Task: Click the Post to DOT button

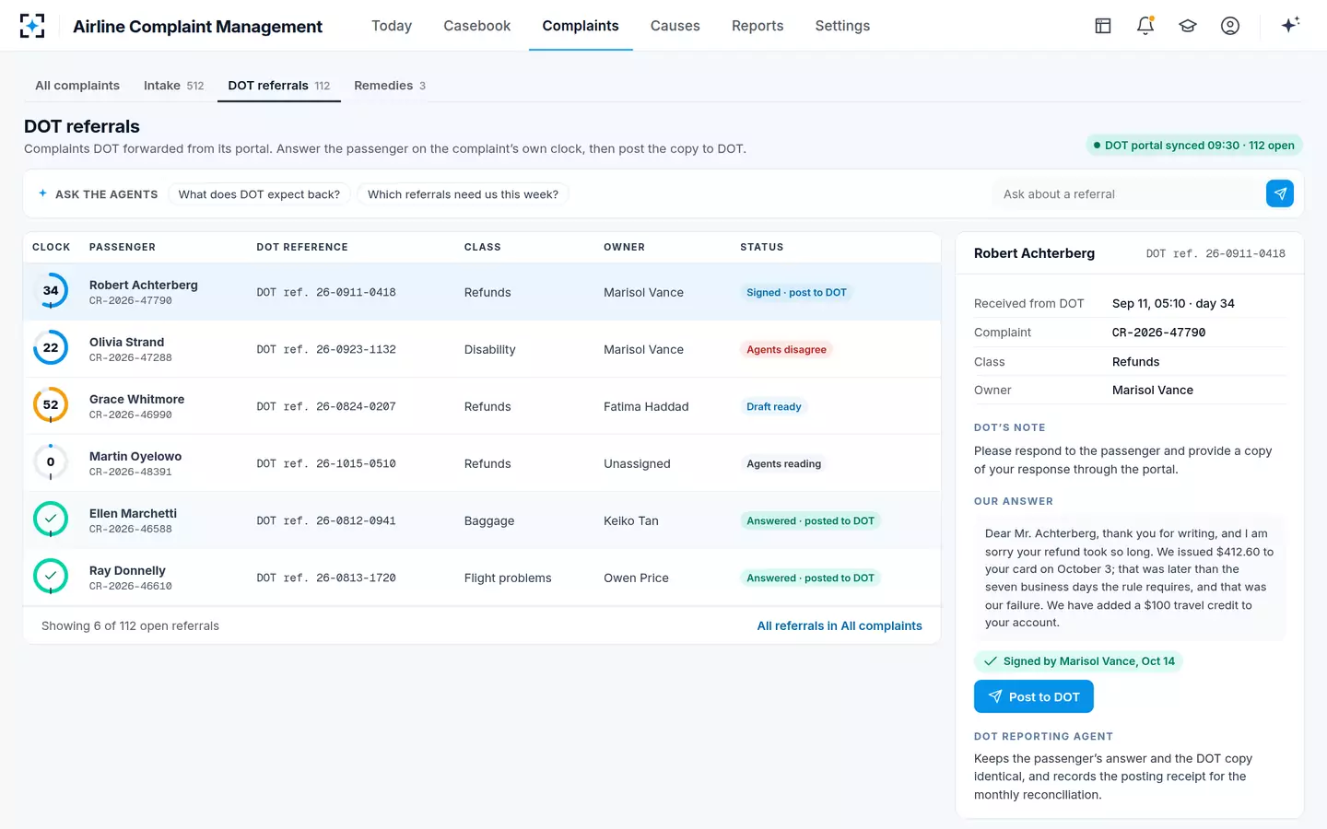Action: point(1034,696)
